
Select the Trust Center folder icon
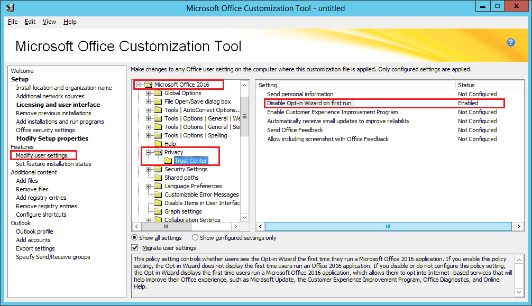point(168,161)
